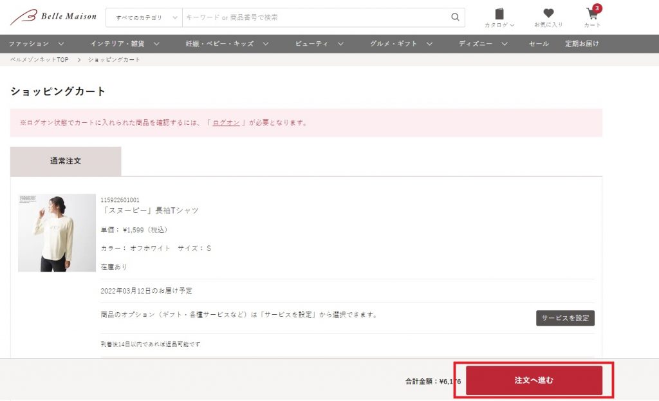Expand the 妊娠・ベビー・キッズ menu

227,44
